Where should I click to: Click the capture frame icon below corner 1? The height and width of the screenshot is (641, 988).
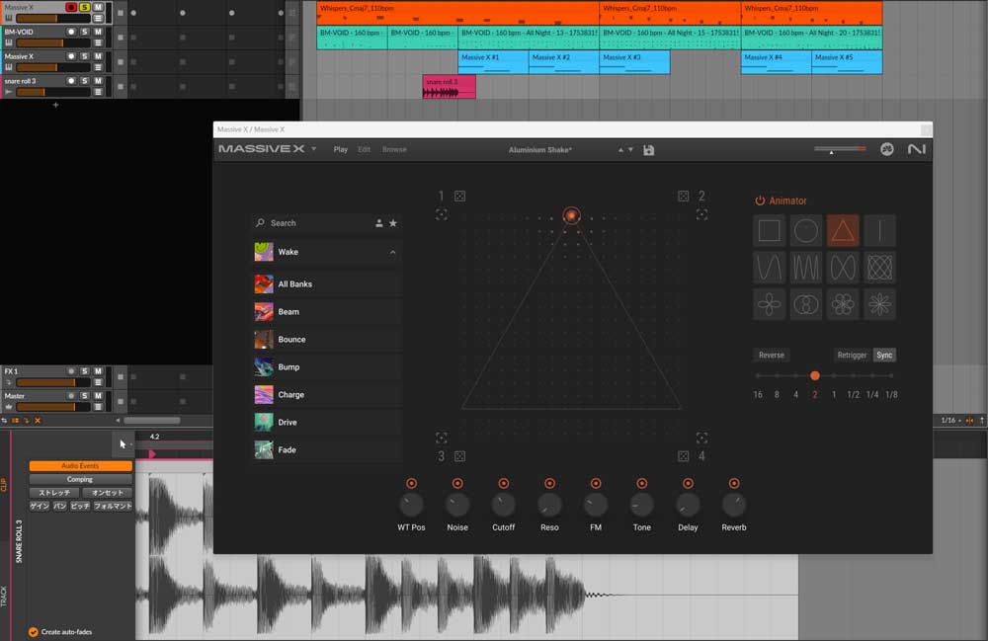[x=441, y=214]
